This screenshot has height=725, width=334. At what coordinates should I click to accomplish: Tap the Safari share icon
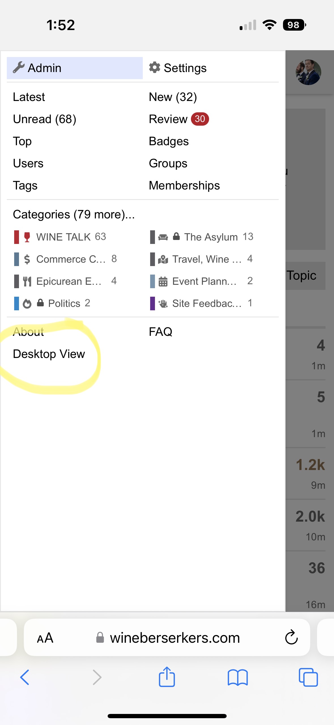[167, 677]
